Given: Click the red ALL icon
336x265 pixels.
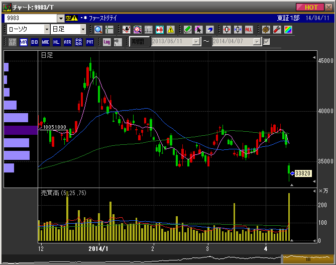Looking at the screenshot, I should pos(249,29).
